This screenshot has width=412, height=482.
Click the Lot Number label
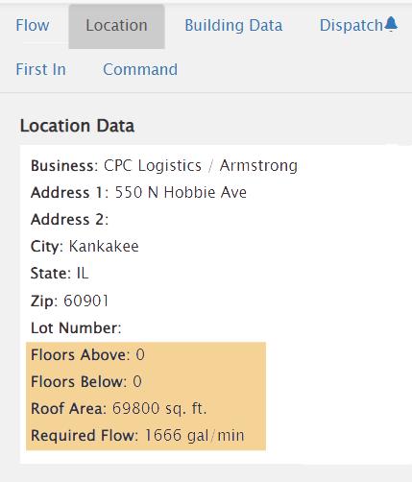(76, 328)
